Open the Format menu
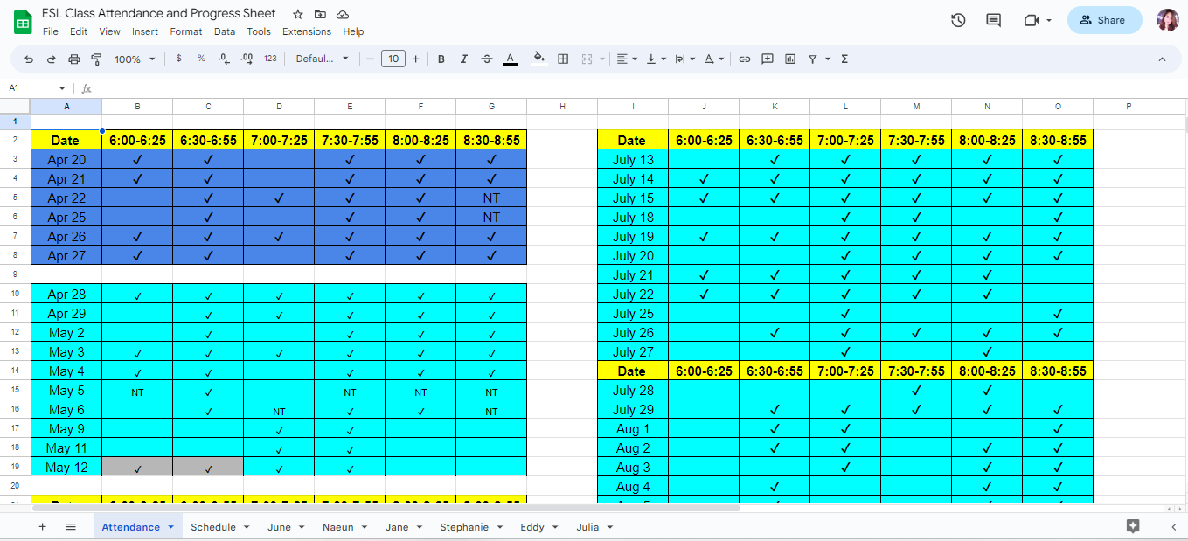This screenshot has width=1188, height=541. tap(186, 31)
